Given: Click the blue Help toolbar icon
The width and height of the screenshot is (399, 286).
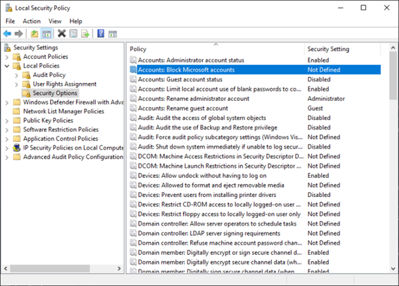Looking at the screenshot, I should click(x=100, y=33).
